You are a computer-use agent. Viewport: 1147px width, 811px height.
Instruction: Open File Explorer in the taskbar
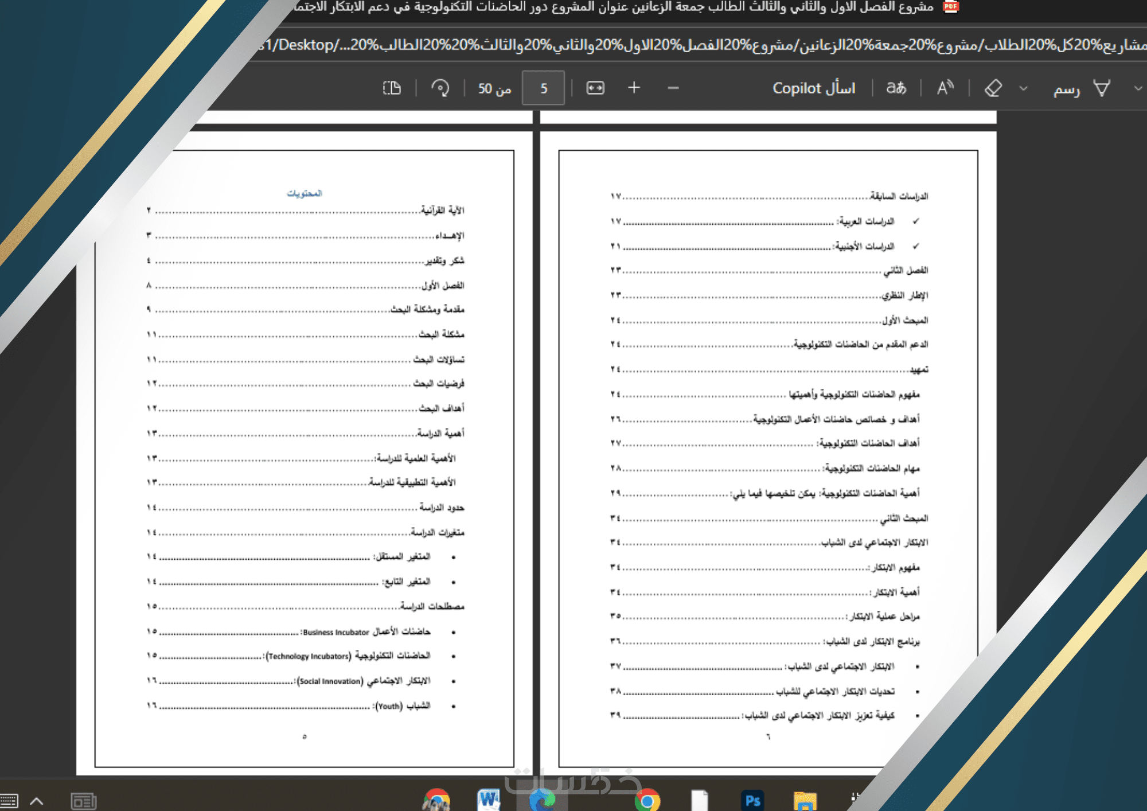coord(805,801)
